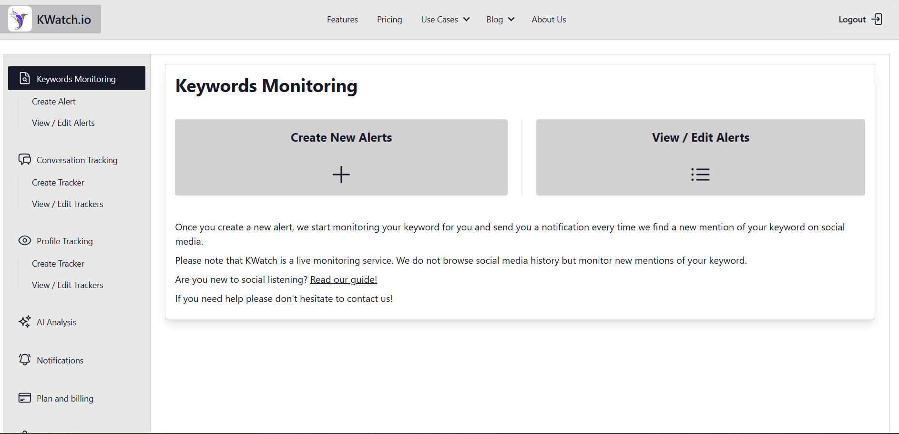Expand the Use Cases dropdown chevron

(467, 19)
